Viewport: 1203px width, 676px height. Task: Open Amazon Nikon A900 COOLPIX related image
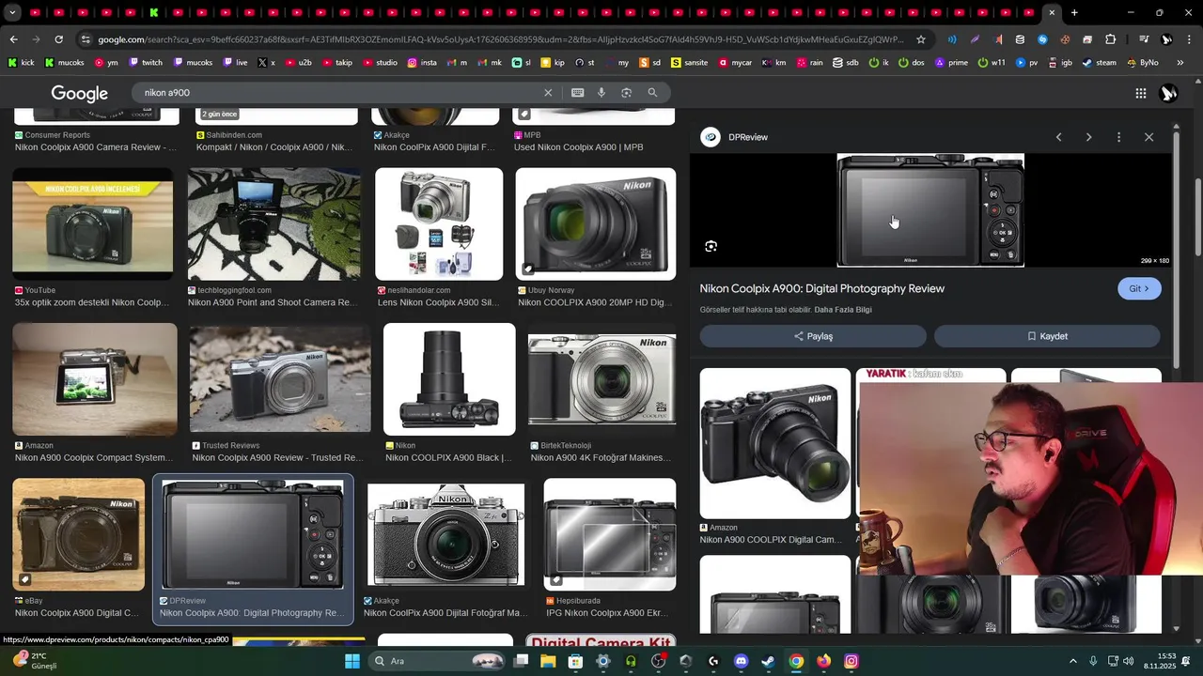tap(775, 443)
